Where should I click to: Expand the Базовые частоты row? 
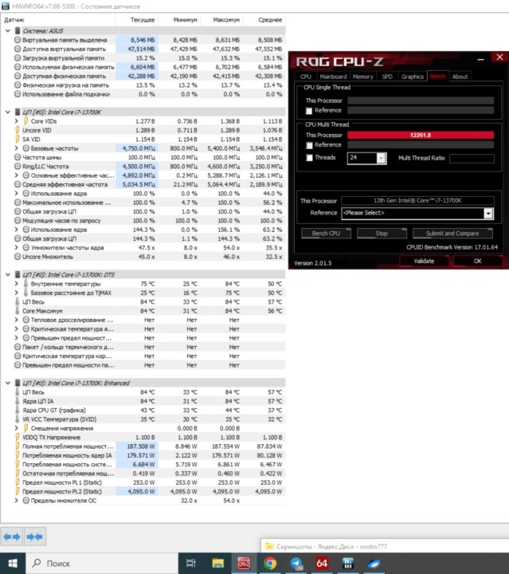click(x=17, y=148)
